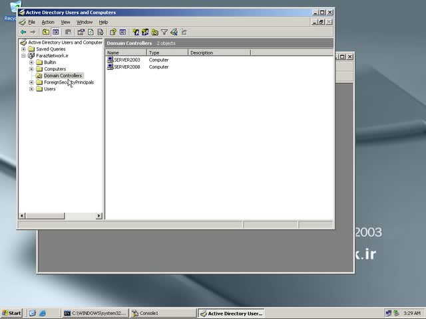The image size is (426, 319).
Task: Select the Users tree label
Action: click(50, 89)
